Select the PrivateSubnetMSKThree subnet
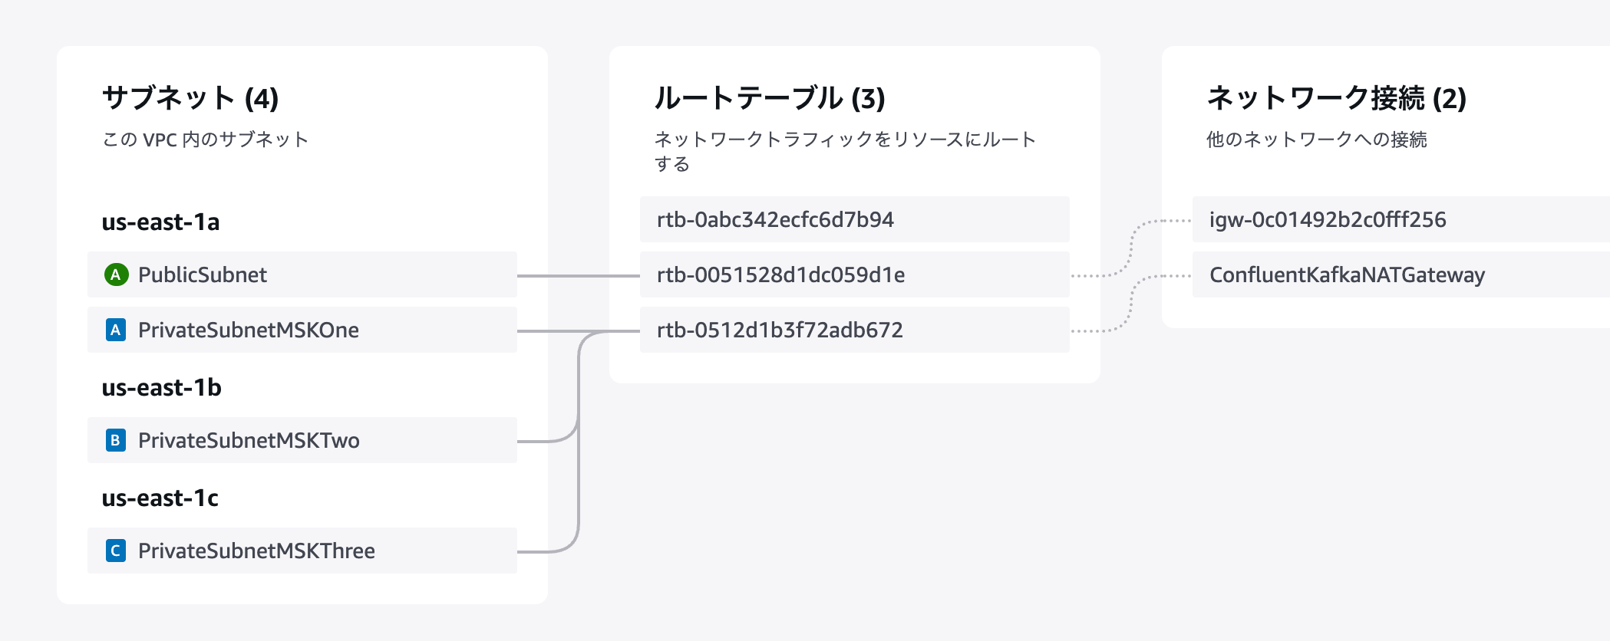This screenshot has width=1610, height=641. click(302, 551)
